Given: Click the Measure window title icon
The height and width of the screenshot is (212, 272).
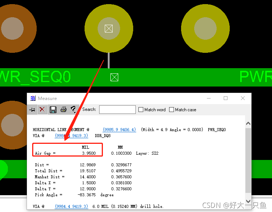Looking at the screenshot, I should click(x=33, y=99).
